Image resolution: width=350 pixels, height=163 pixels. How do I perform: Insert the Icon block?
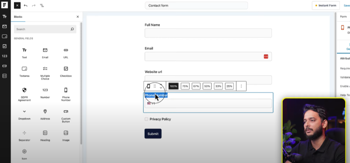24,155
